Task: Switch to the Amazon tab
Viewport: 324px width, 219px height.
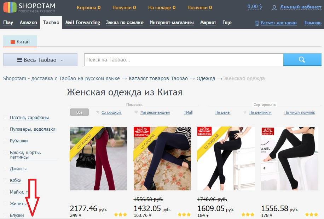Action: [x=28, y=23]
